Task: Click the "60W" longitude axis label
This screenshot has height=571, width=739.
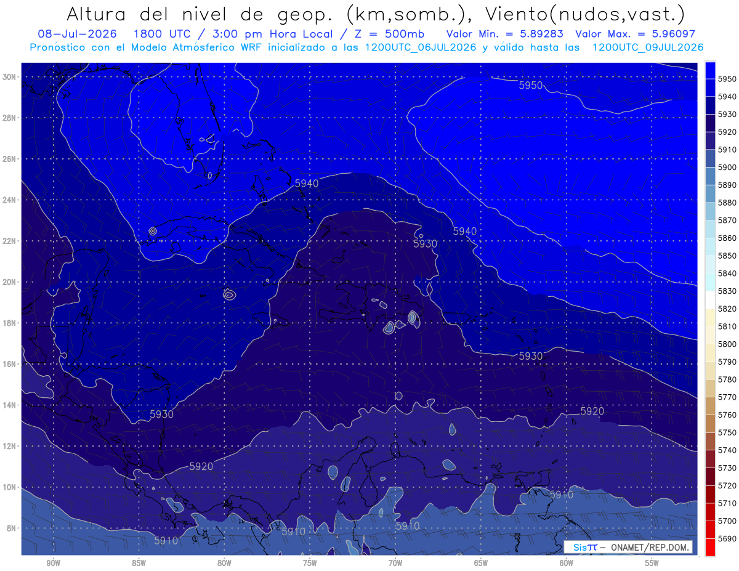Action: 567,564
